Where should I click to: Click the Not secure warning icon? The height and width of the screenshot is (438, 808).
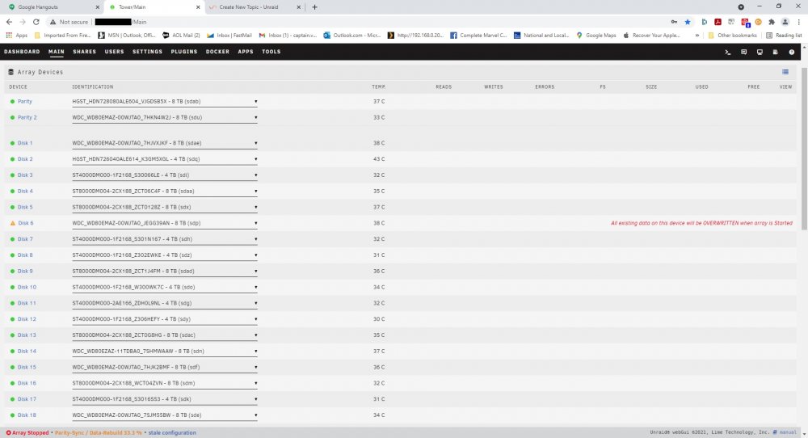(x=53, y=22)
